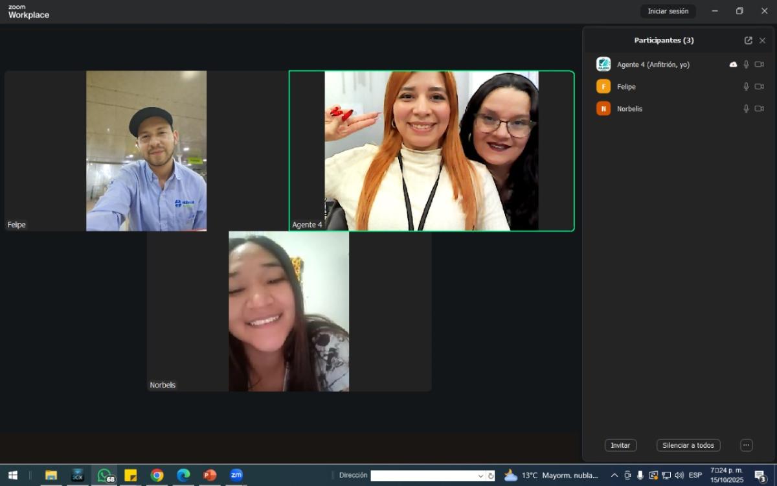This screenshot has width=777, height=486.
Task: Pop out the Participantes panel
Action: click(748, 40)
